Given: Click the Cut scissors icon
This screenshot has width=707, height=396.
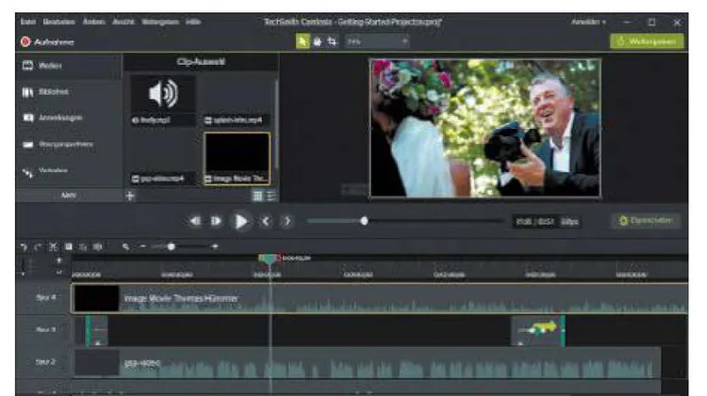Looking at the screenshot, I should click(53, 246).
